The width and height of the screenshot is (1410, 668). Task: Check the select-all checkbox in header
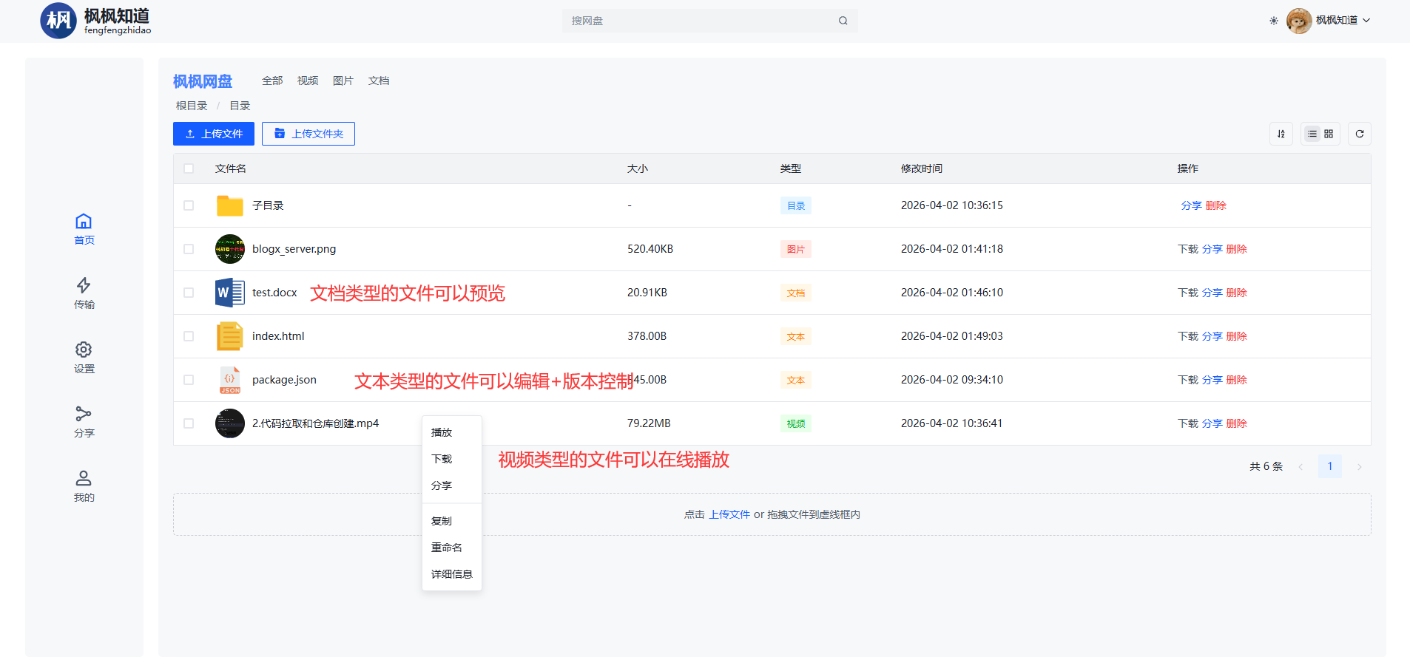[189, 168]
